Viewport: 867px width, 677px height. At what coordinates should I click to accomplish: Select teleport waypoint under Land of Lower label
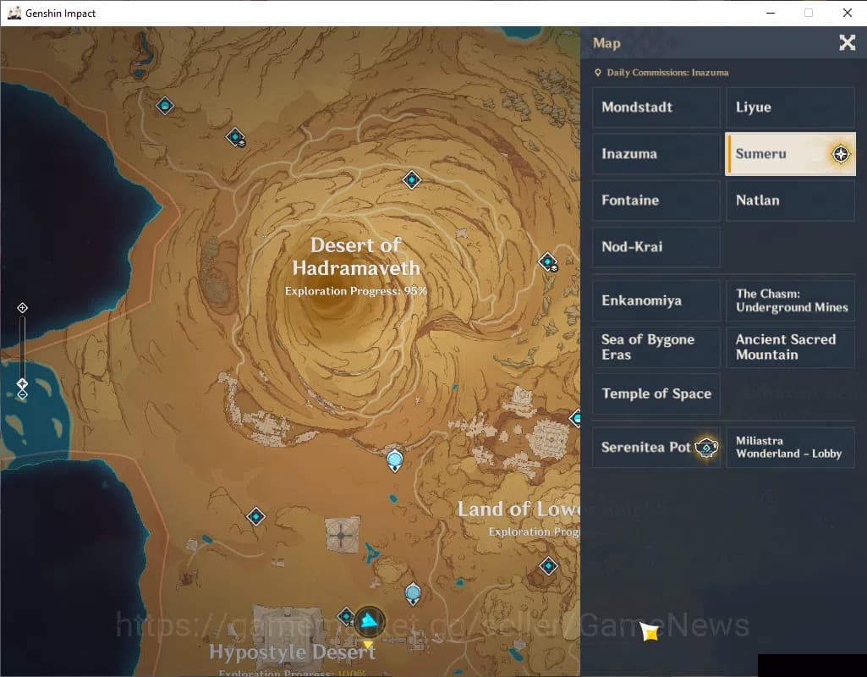tap(549, 565)
